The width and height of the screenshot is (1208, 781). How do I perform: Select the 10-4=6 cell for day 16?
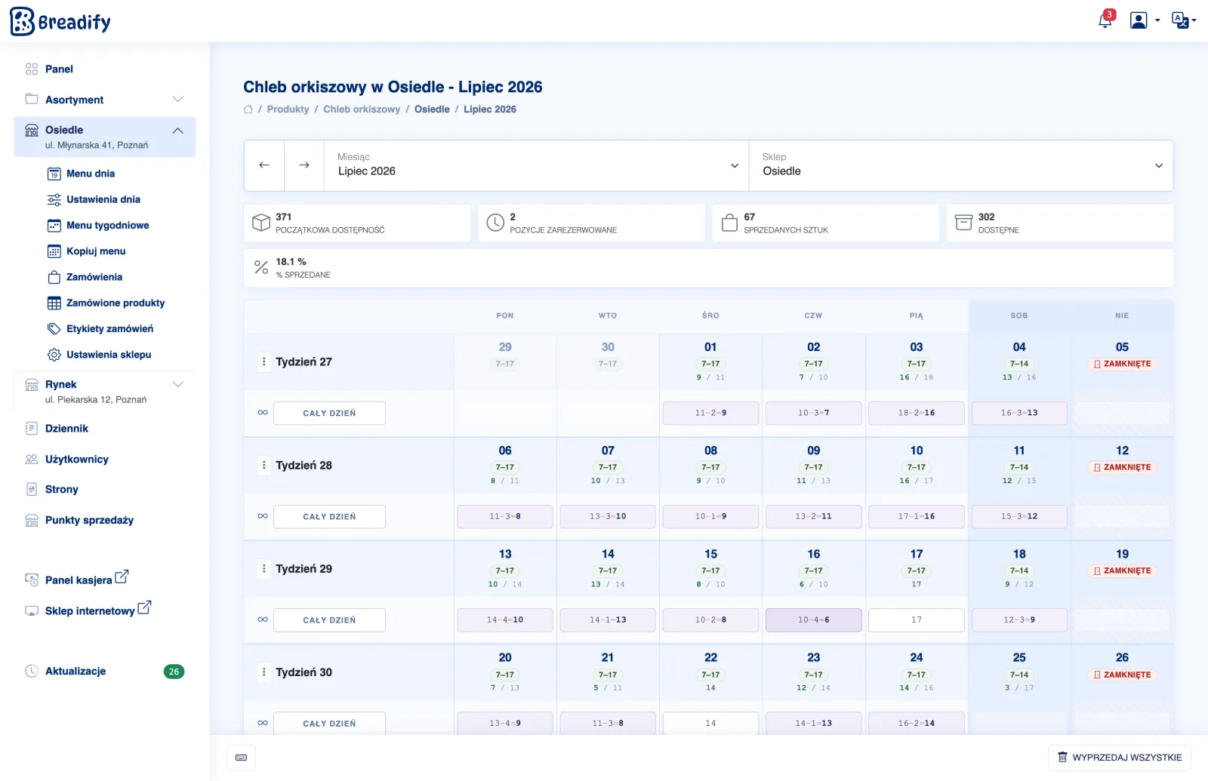point(814,620)
